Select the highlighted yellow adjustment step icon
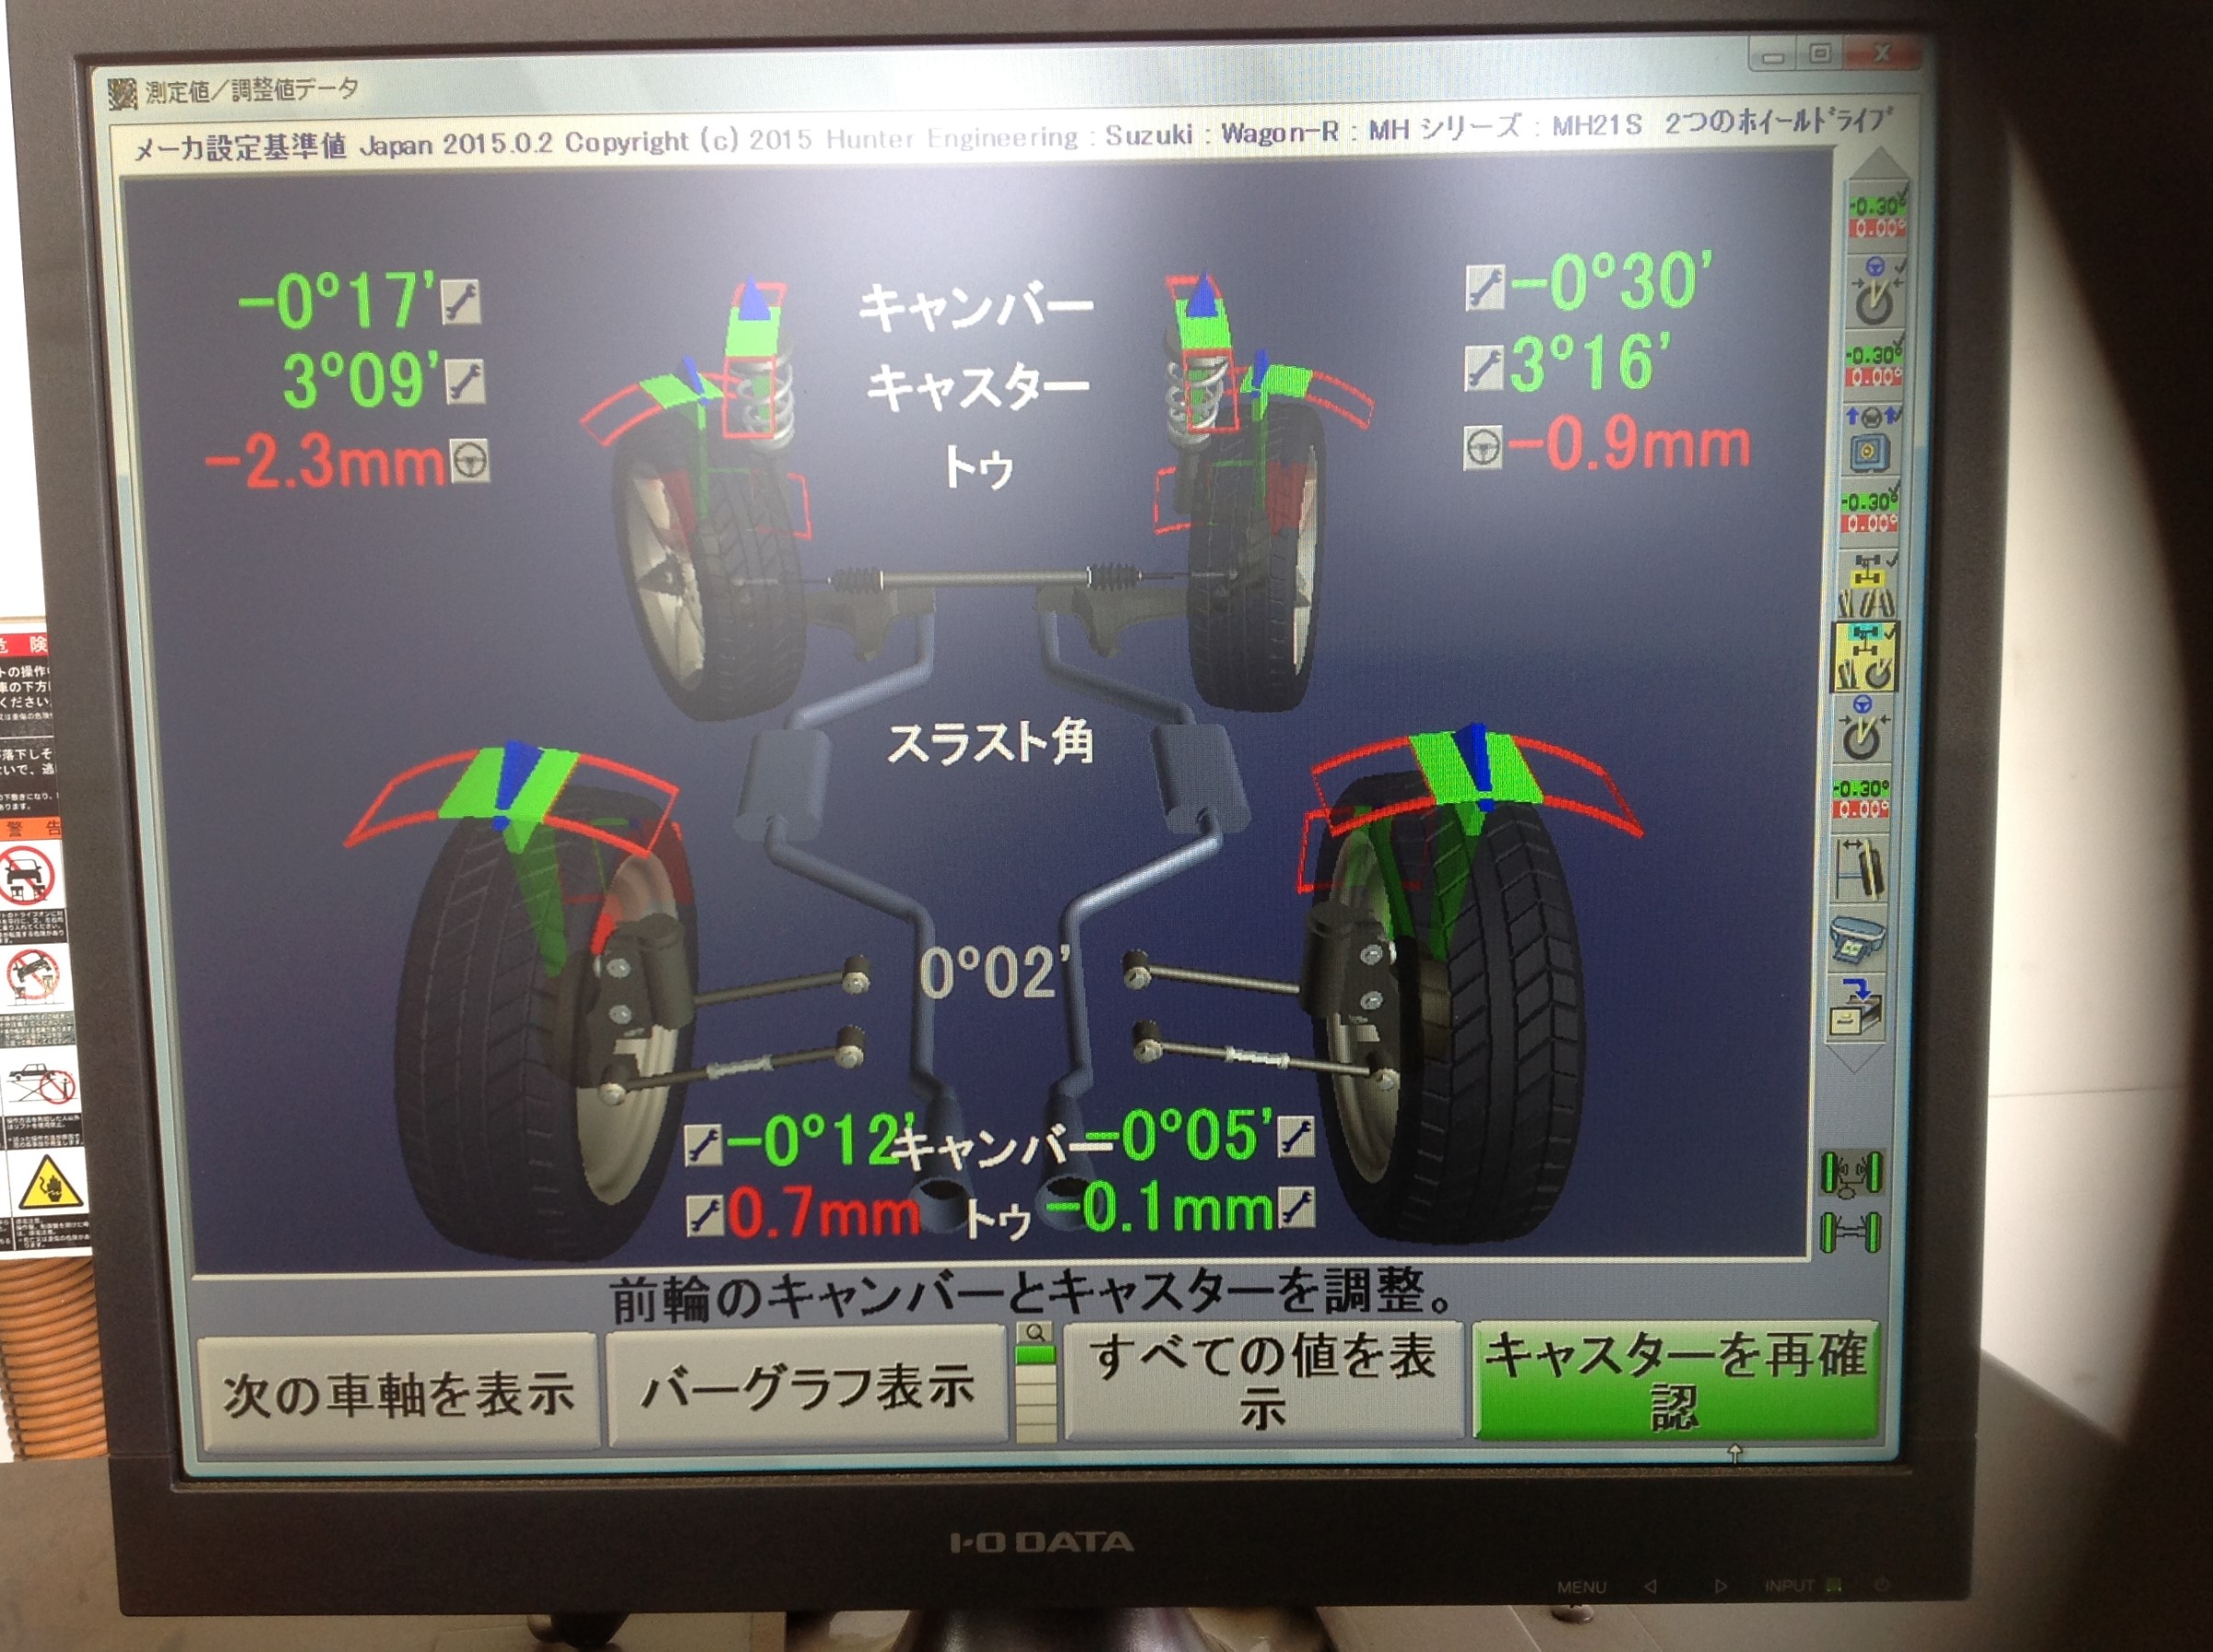Image resolution: width=2213 pixels, height=1652 pixels. click(x=1864, y=656)
